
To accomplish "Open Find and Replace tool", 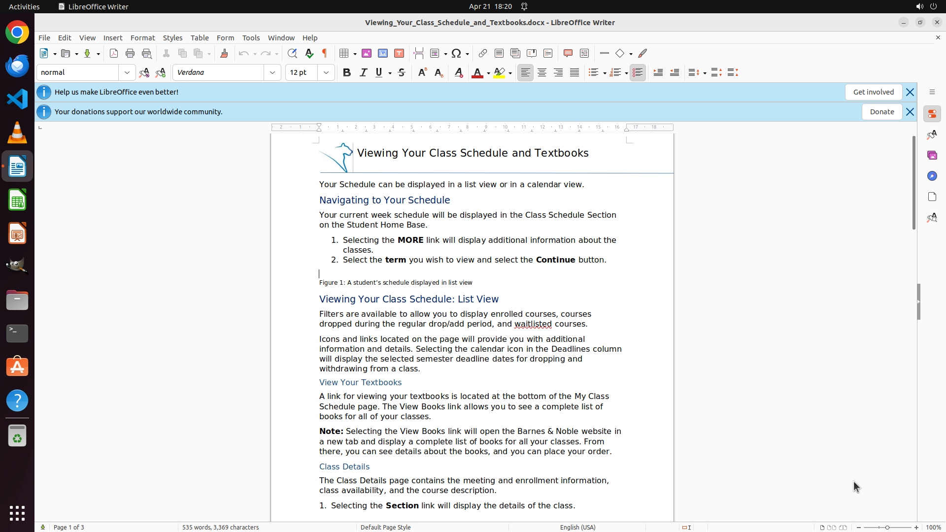I will tap(292, 53).
